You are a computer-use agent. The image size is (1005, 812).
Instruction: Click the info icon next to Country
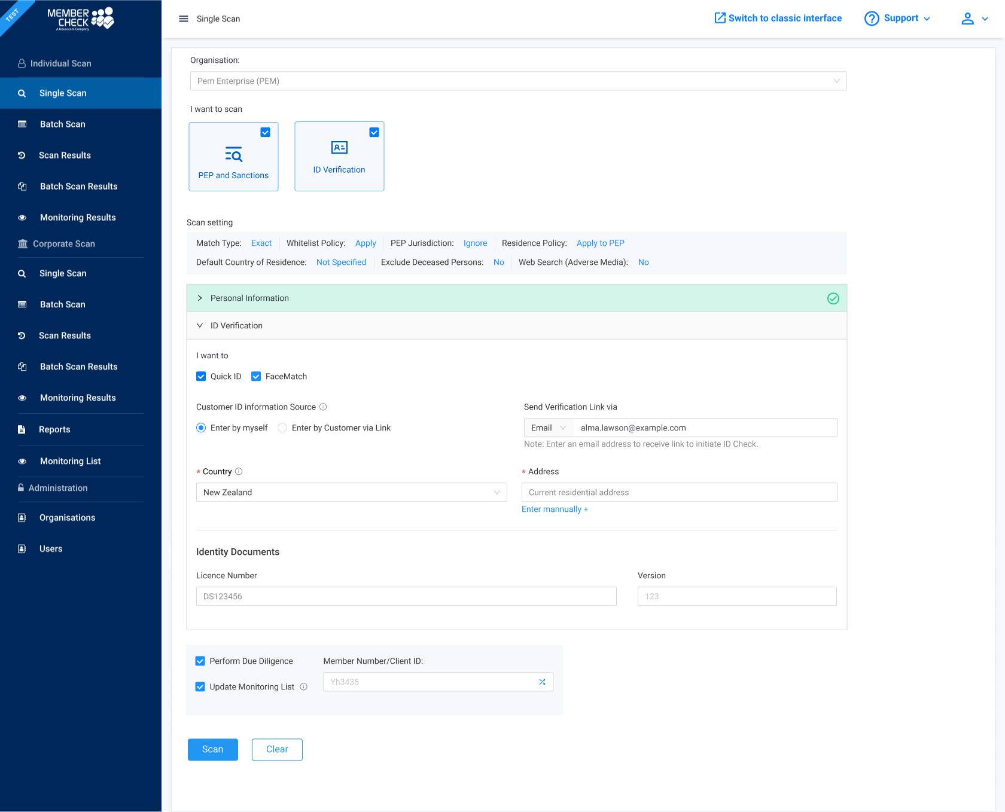click(x=239, y=471)
